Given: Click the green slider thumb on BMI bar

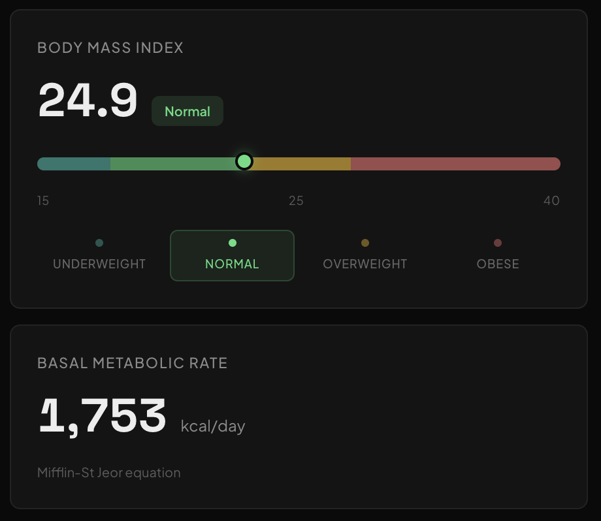Looking at the screenshot, I should (244, 161).
